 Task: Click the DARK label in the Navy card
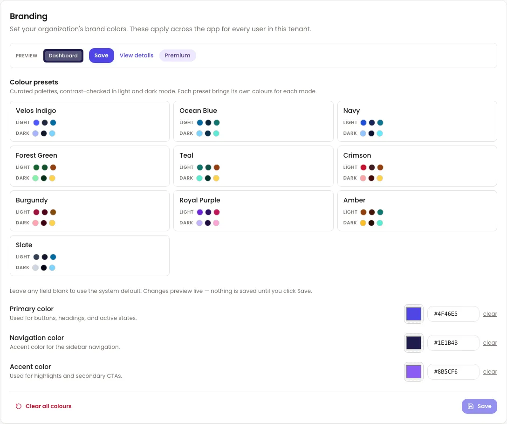(350, 133)
